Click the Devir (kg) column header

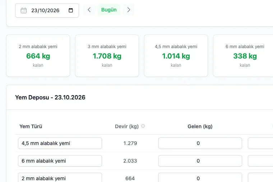coord(127,126)
